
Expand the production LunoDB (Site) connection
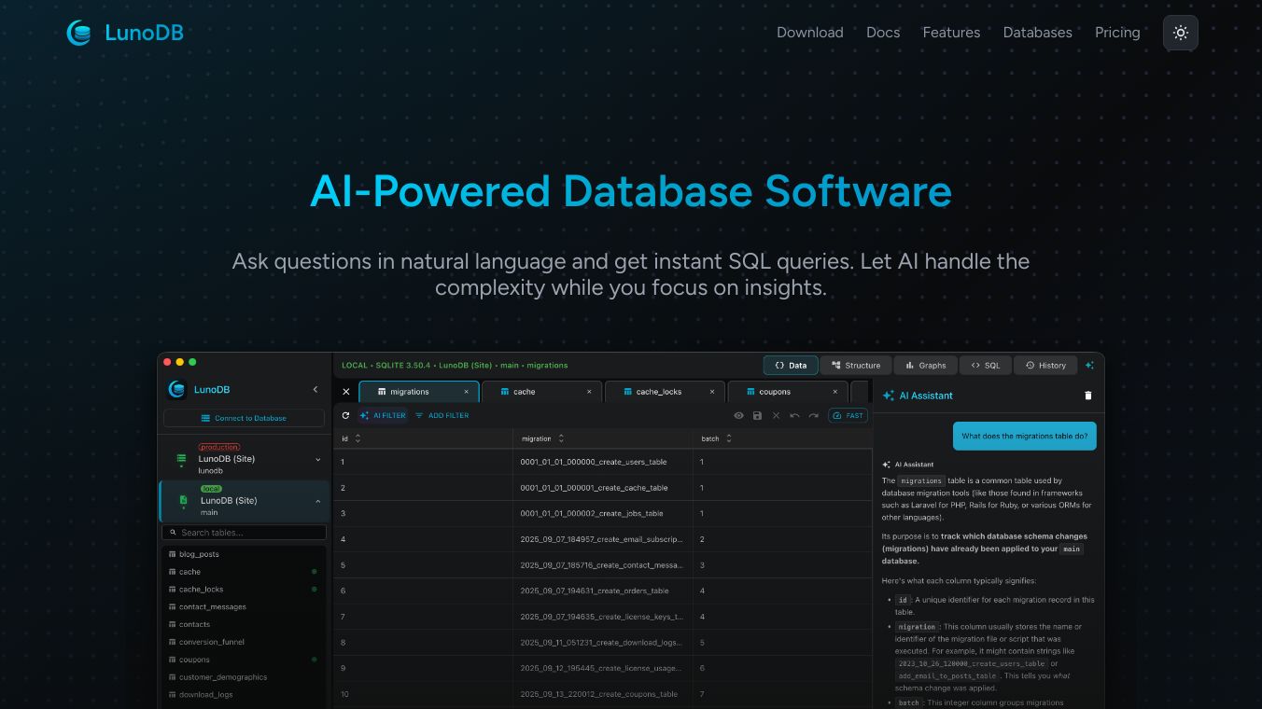317,459
